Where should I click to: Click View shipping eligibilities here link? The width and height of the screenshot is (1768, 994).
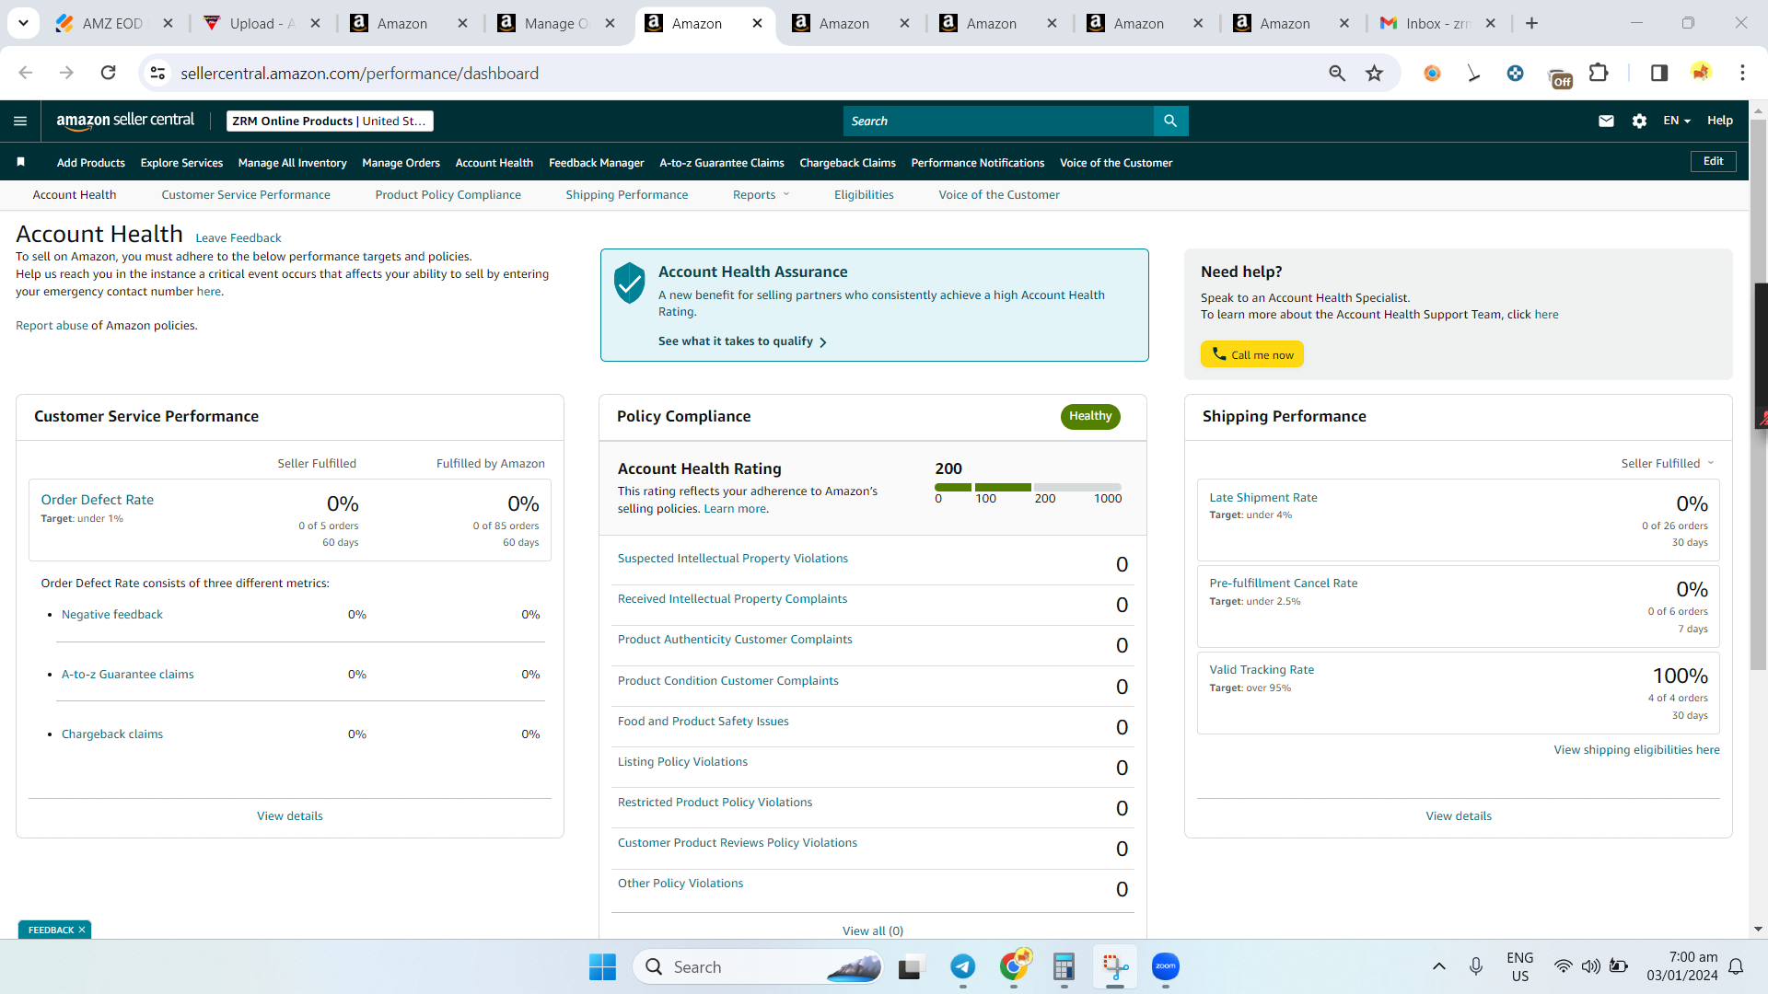pos(1637,749)
